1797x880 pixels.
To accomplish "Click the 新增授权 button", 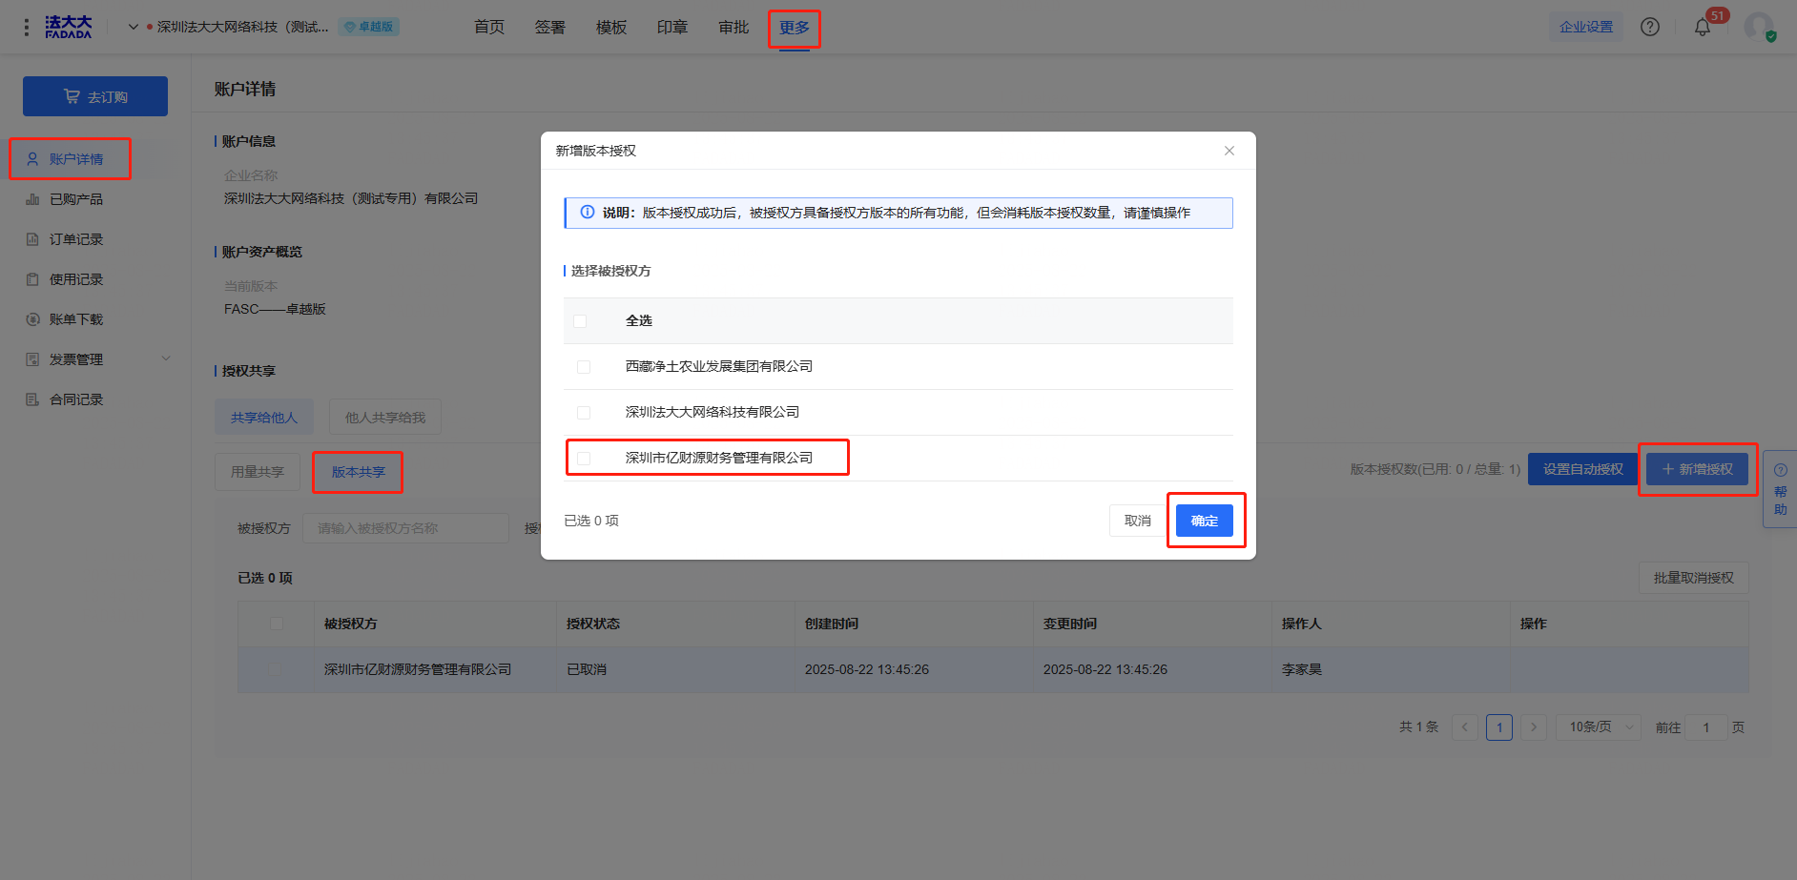I will 1697,469.
